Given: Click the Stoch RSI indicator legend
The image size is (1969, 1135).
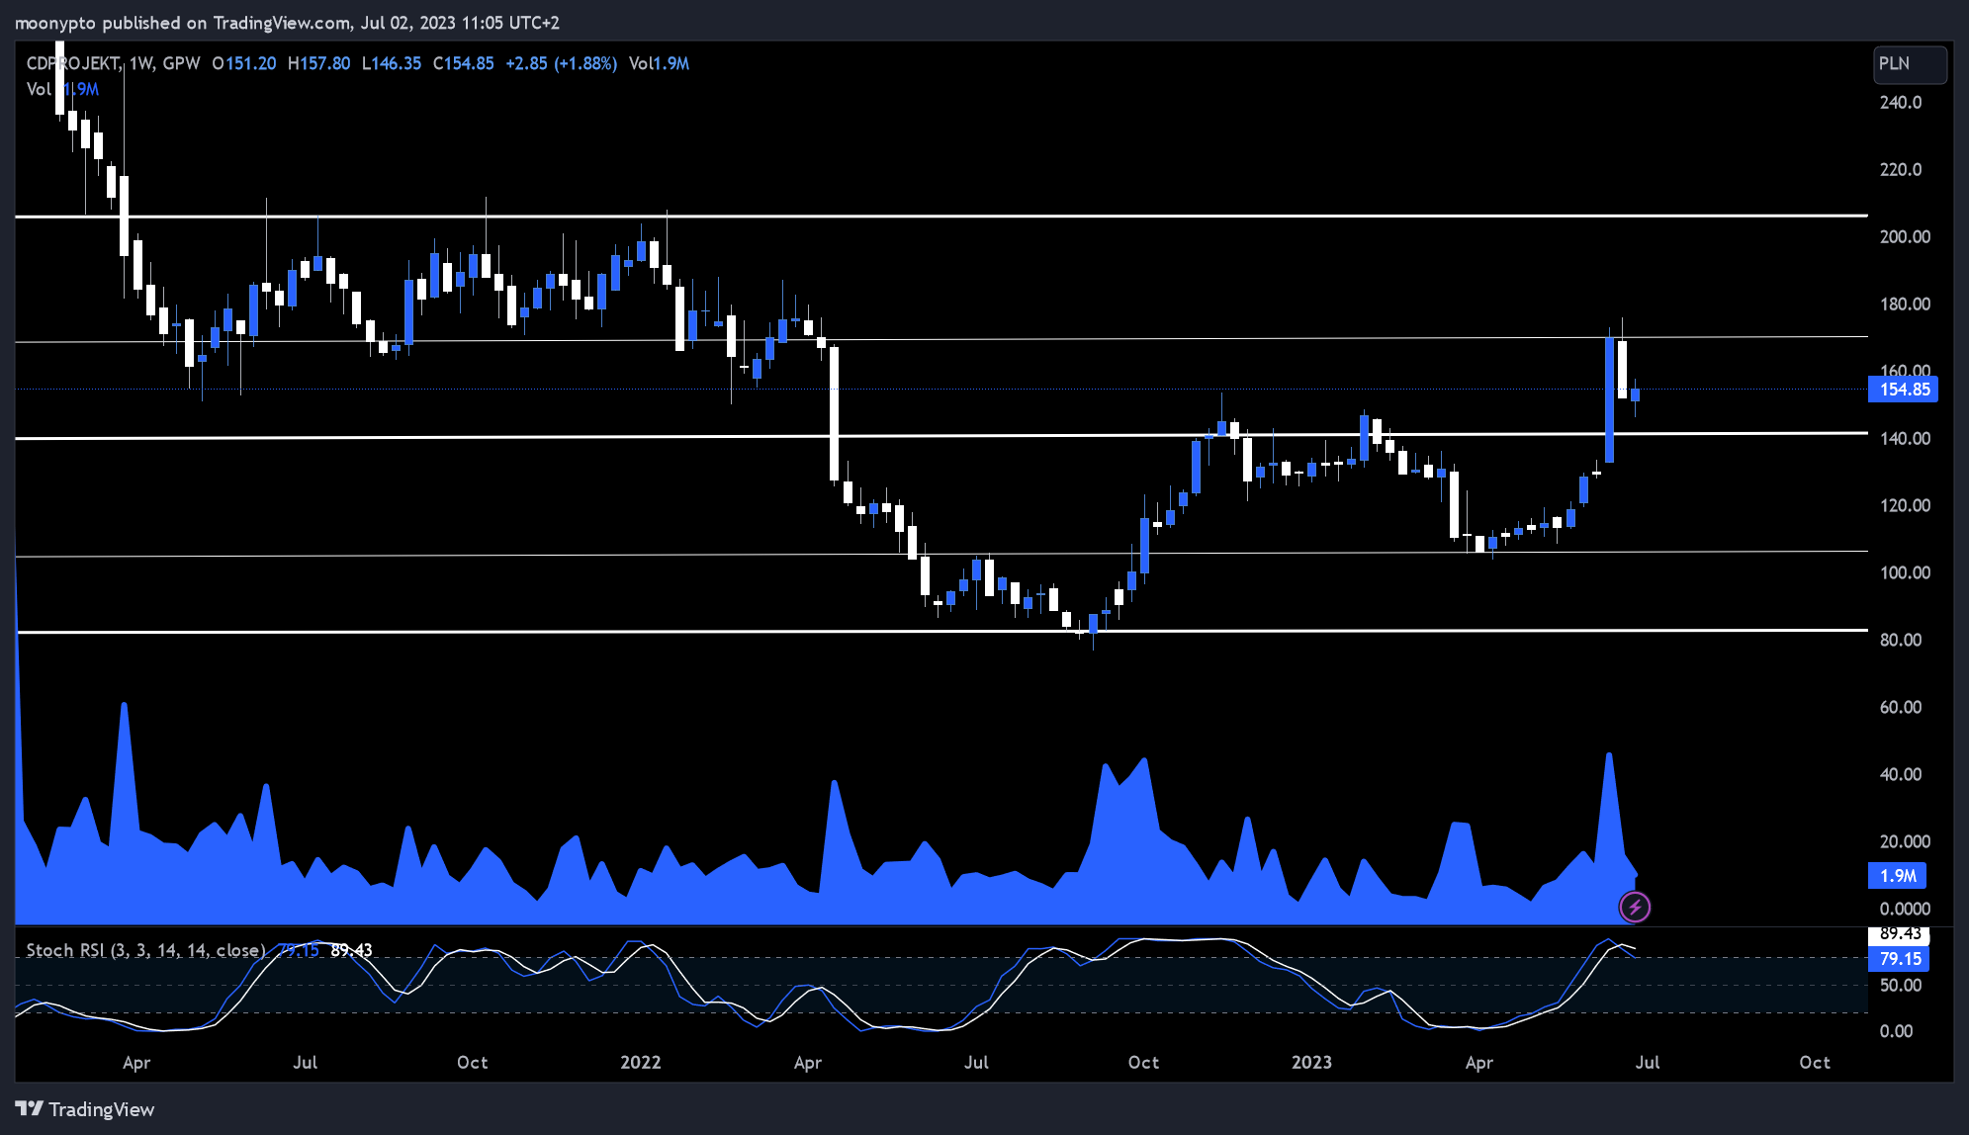Looking at the screenshot, I should [145, 950].
